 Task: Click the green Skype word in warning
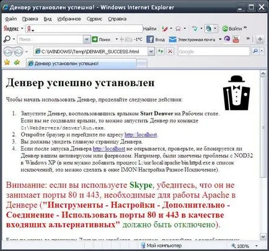(141, 185)
